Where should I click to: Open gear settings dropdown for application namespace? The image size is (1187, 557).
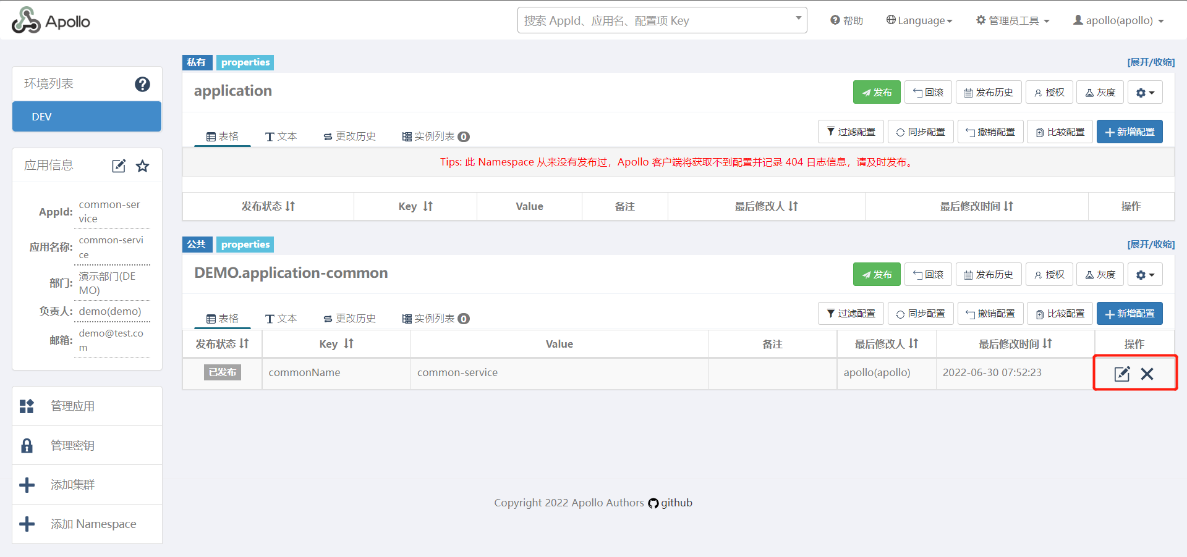(x=1145, y=93)
